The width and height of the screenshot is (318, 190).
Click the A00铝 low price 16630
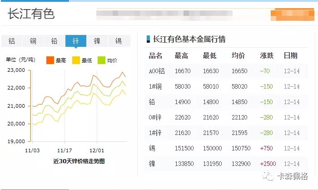[211, 71]
